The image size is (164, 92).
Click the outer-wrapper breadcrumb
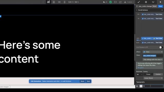click(5, 87)
